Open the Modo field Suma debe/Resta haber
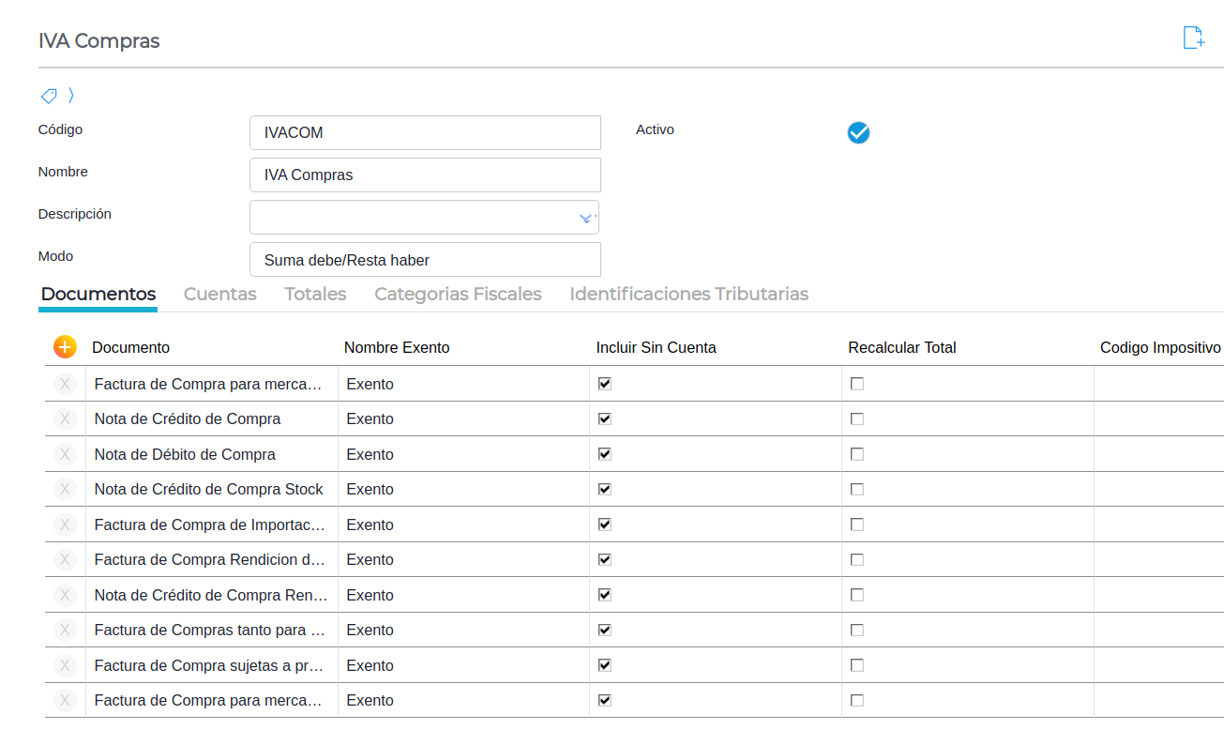This screenshot has height=730, width=1224. tap(425, 260)
